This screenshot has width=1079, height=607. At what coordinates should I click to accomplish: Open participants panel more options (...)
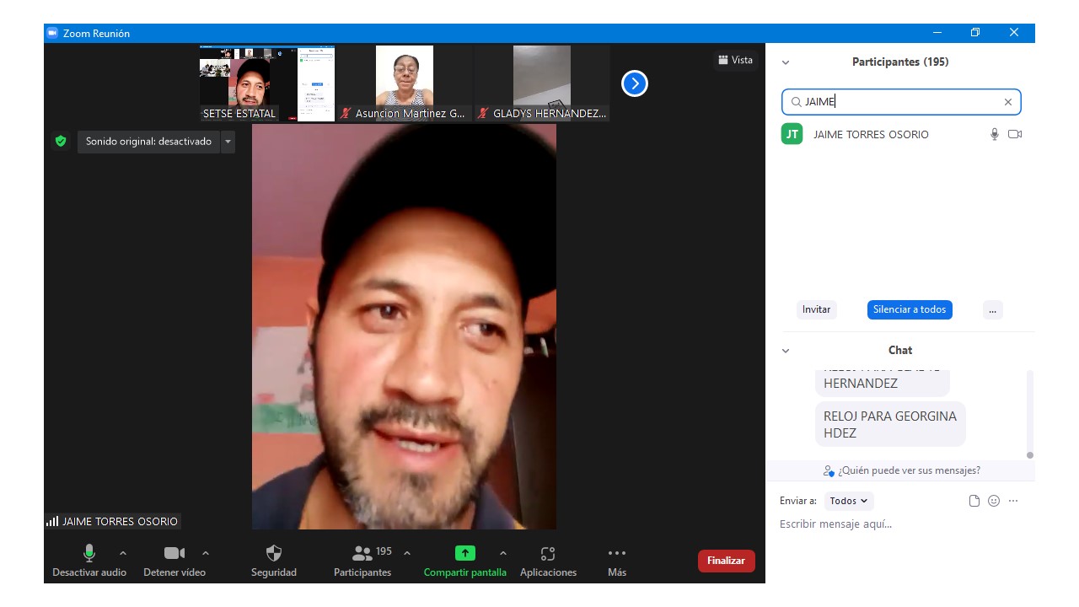coord(992,309)
